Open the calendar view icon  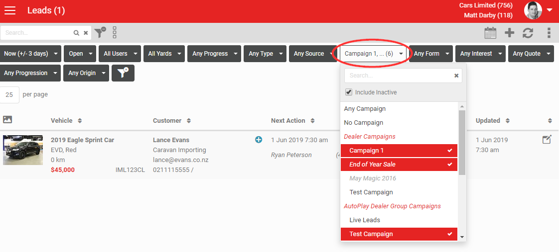[491, 33]
